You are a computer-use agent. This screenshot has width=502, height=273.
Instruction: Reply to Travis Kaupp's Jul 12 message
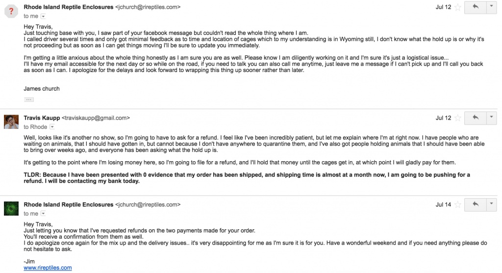coord(475,118)
